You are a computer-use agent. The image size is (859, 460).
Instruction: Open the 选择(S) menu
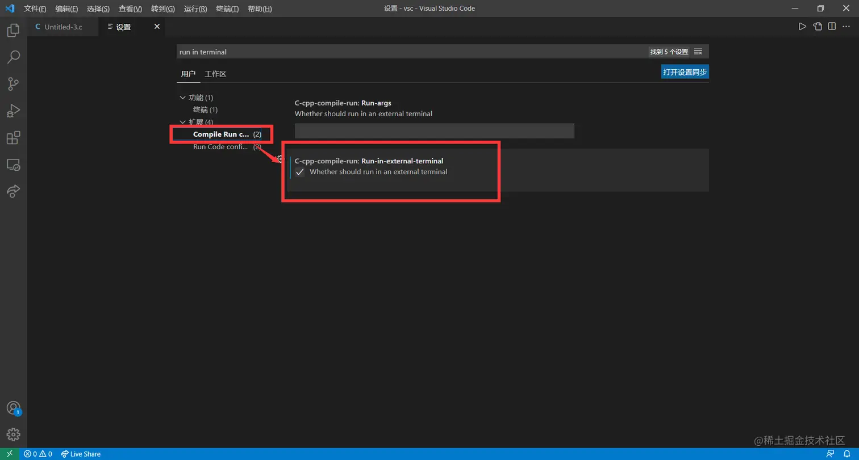coord(98,9)
